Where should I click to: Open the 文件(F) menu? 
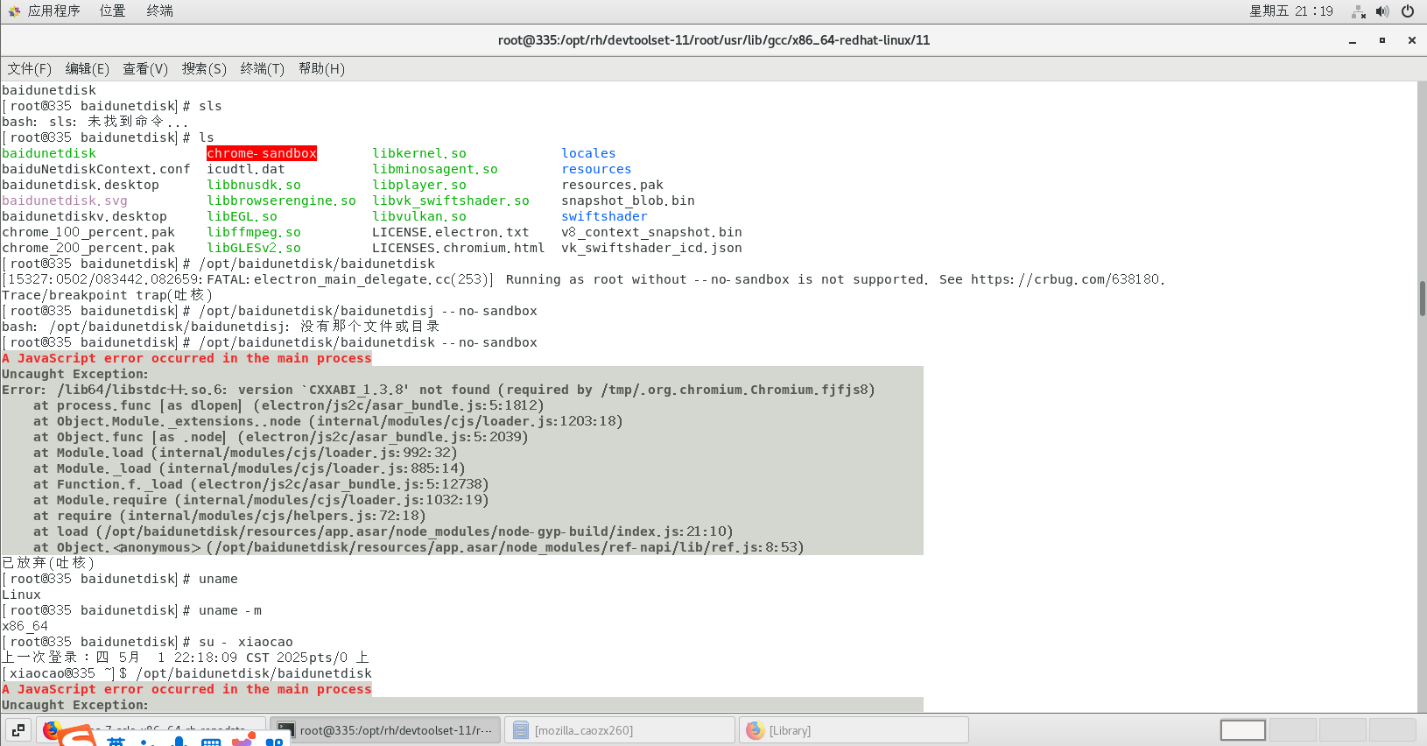click(x=29, y=68)
